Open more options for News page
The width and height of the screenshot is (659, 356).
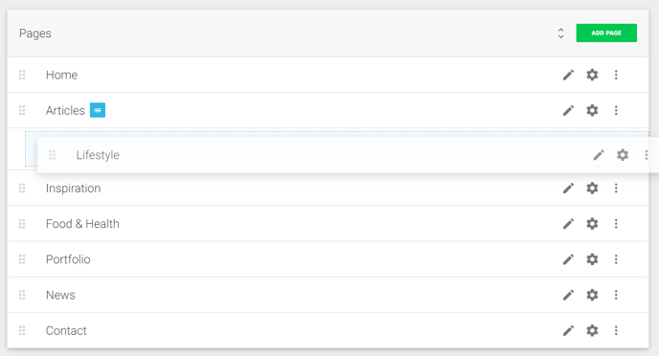[x=616, y=295]
